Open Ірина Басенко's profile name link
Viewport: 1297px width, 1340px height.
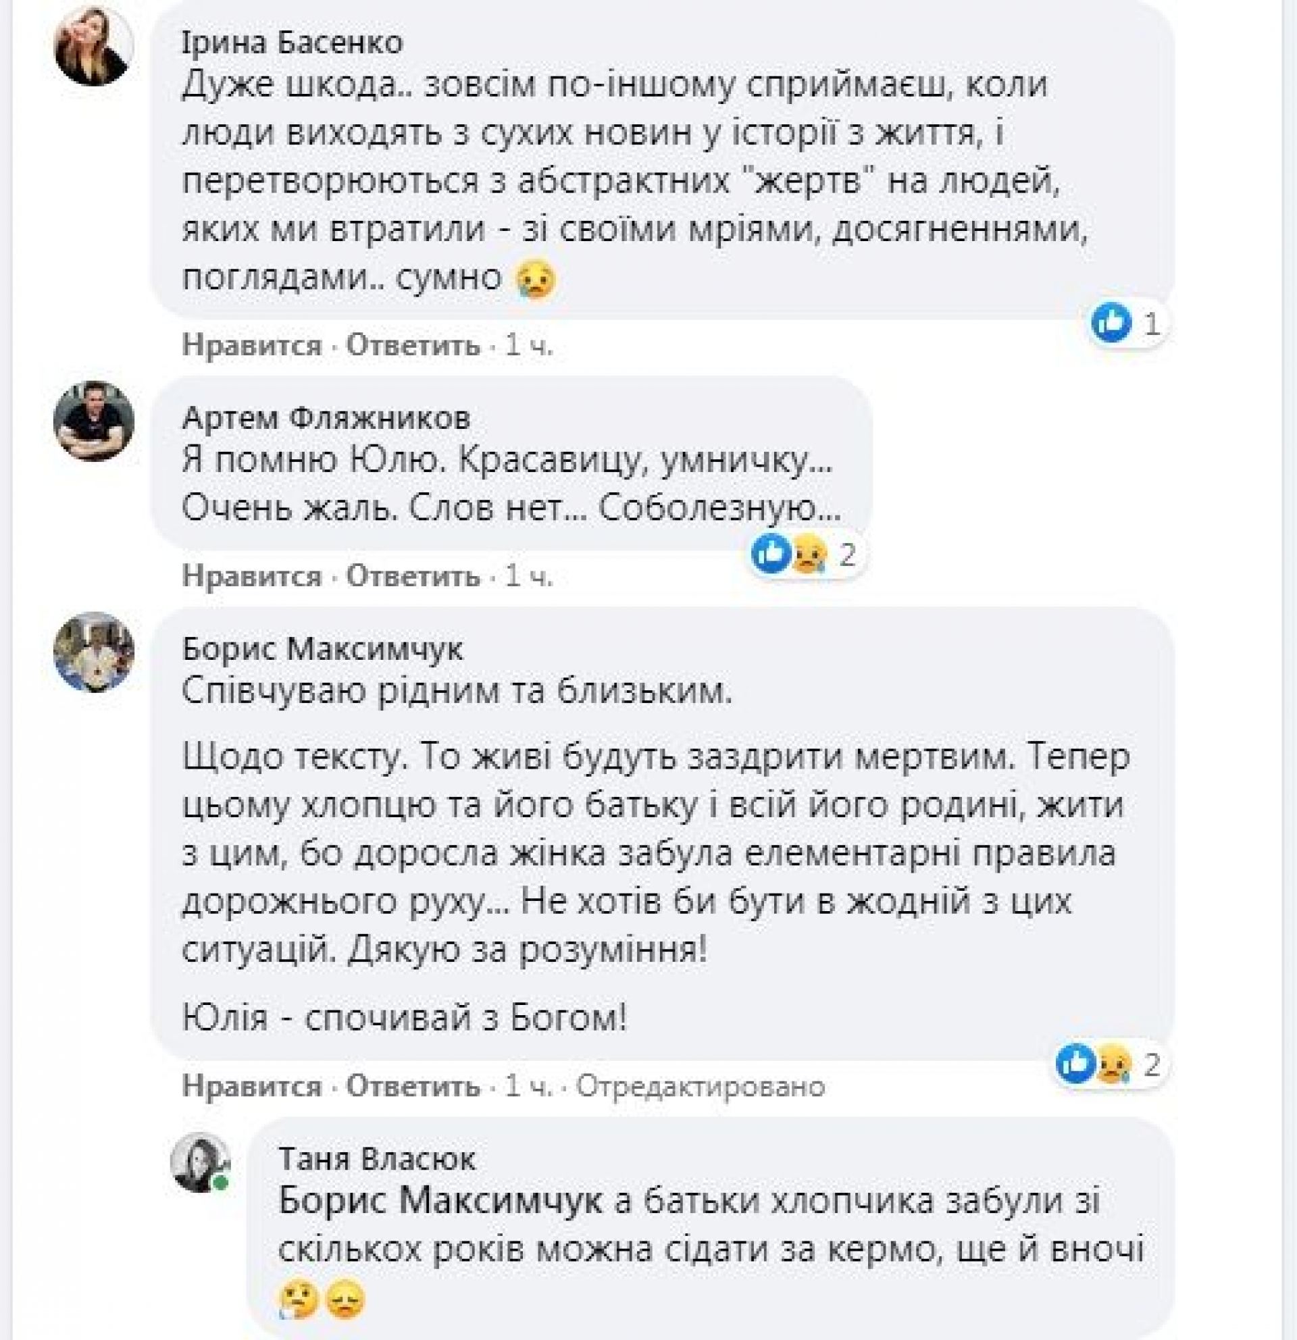[x=293, y=43]
